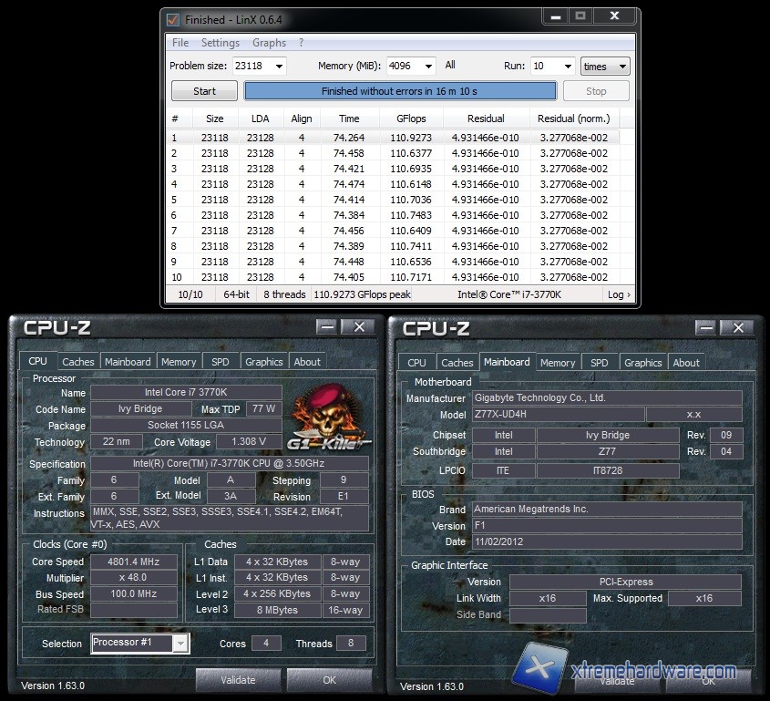Close the CPU-Z window showing Processor info
The height and width of the screenshot is (701, 770).
tap(359, 327)
